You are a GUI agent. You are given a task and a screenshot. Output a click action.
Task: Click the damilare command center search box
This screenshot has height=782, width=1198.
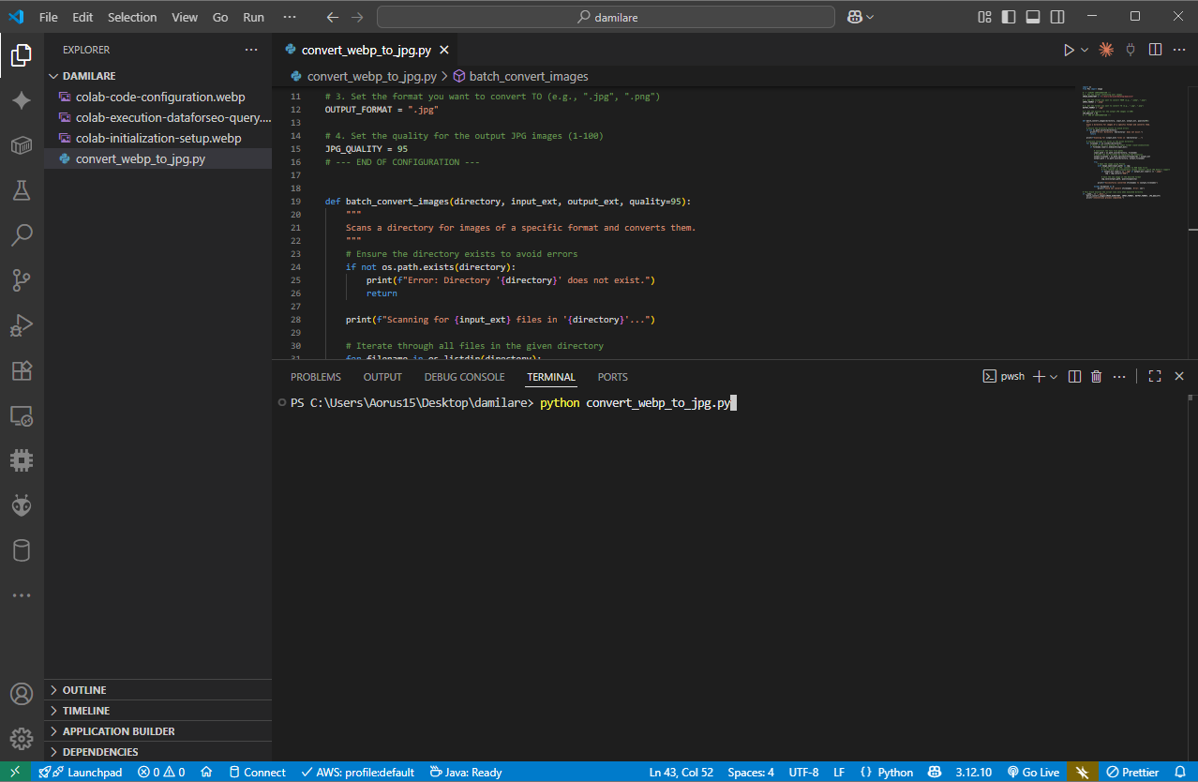click(606, 17)
